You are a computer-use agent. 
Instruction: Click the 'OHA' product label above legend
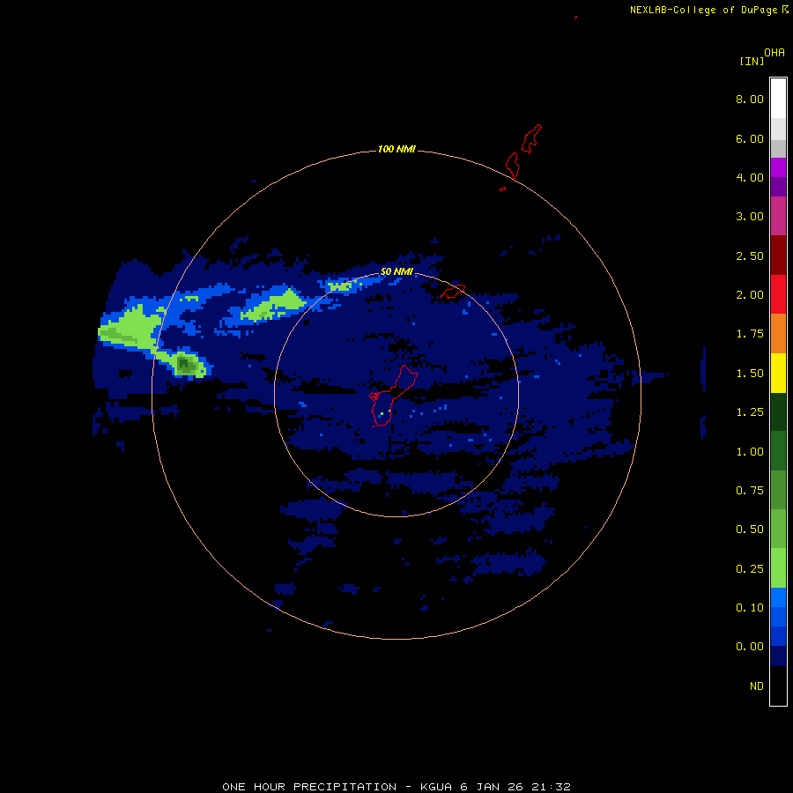tap(774, 53)
